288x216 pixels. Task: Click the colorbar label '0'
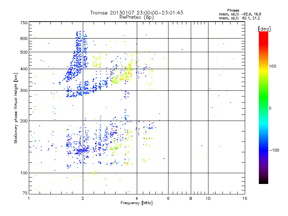coord(270,108)
